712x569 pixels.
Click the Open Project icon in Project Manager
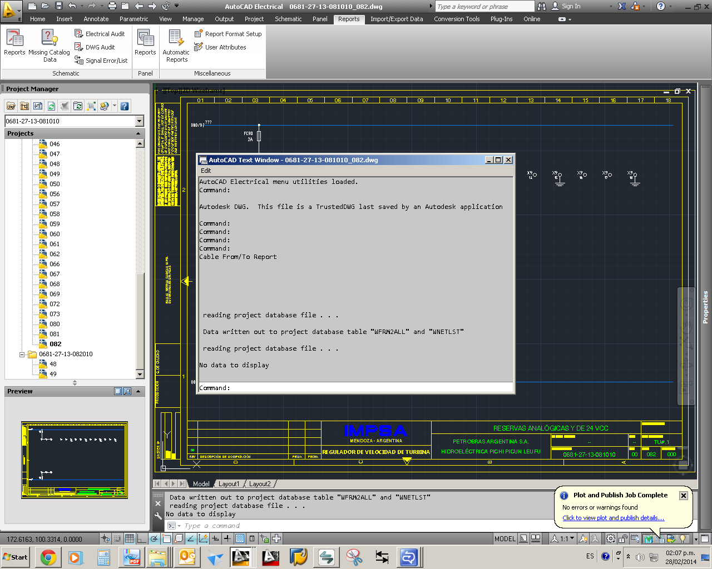[x=11, y=106]
